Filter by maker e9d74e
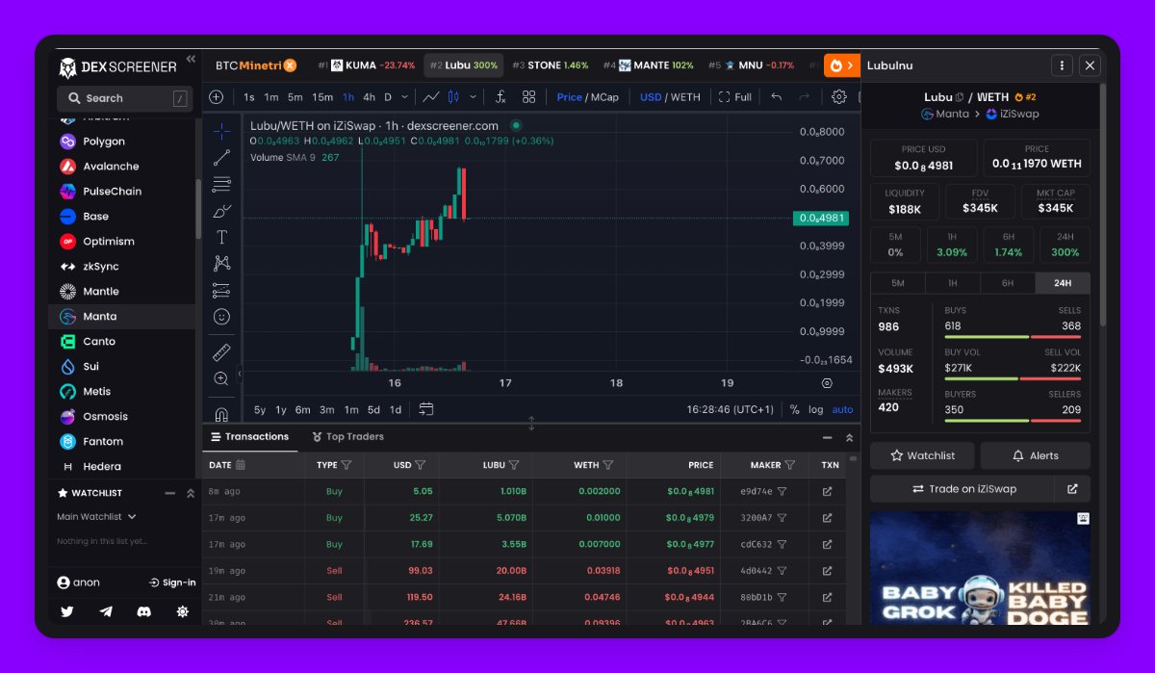This screenshot has width=1155, height=673. click(782, 491)
